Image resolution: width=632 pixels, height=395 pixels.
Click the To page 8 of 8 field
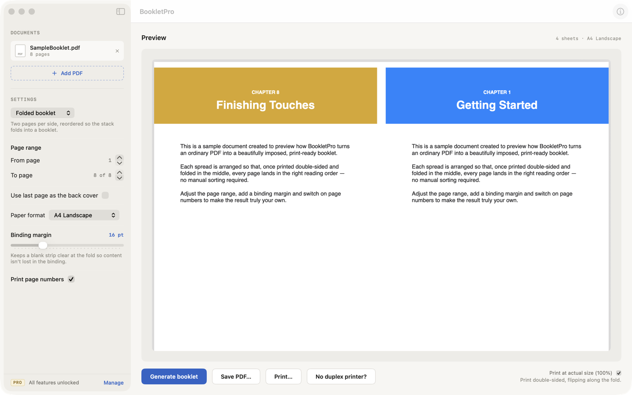102,175
